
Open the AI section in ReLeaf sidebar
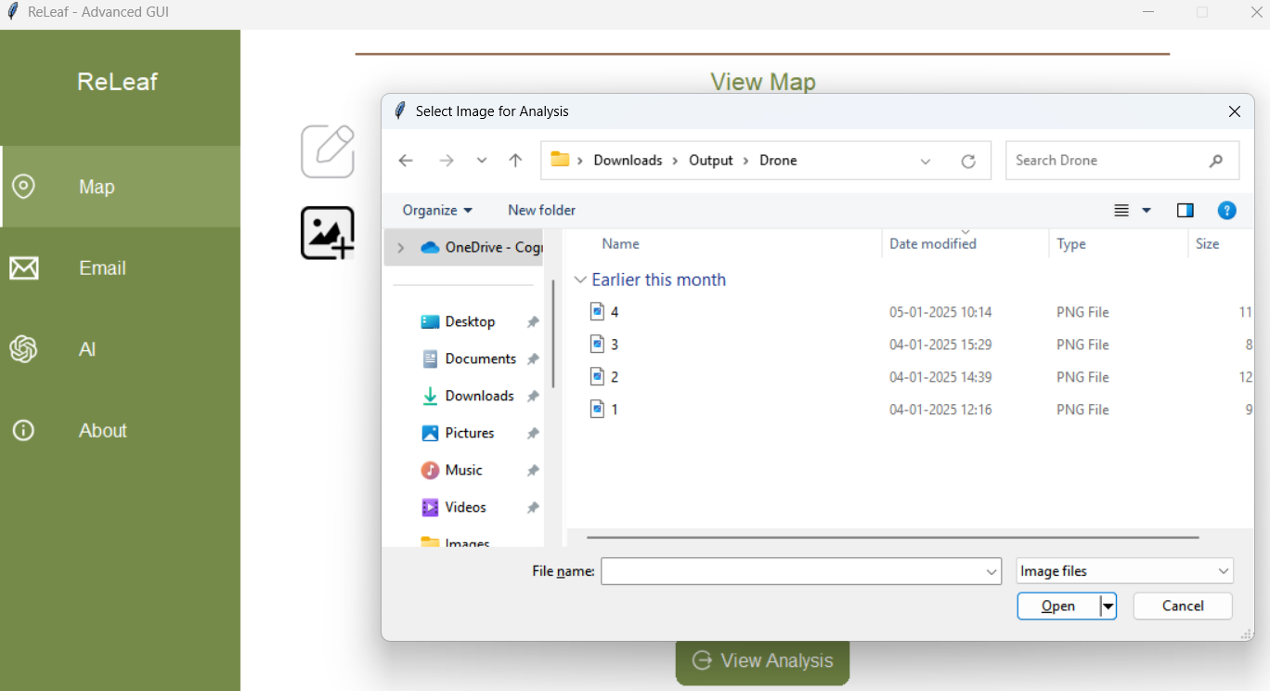pos(121,349)
